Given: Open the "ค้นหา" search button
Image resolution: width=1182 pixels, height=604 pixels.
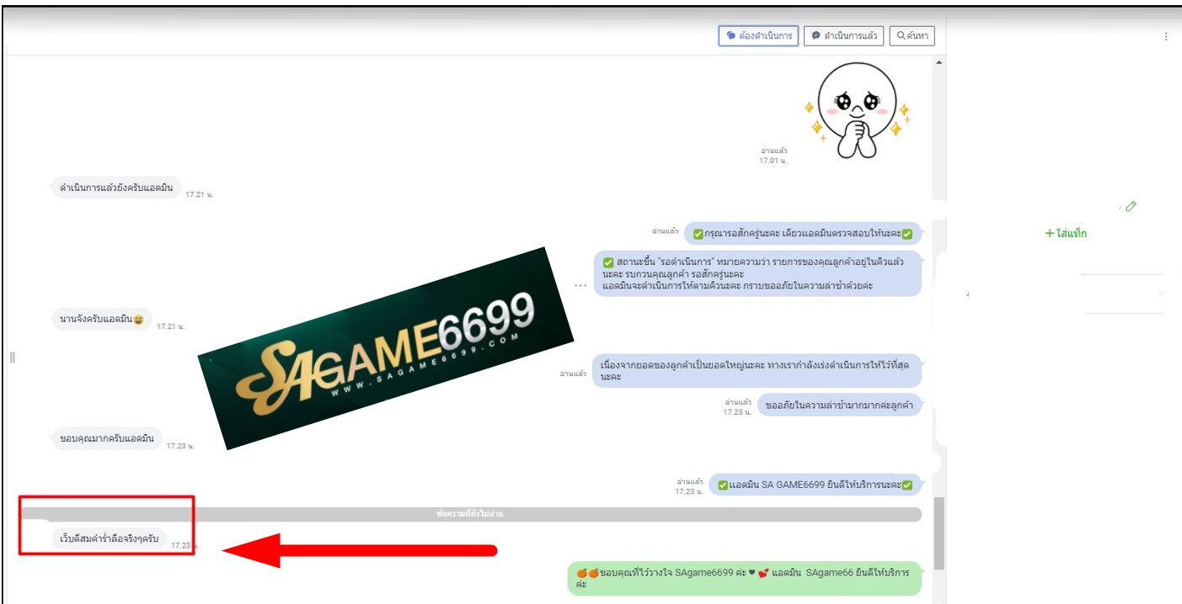Looking at the screenshot, I should pyautogui.click(x=912, y=36).
